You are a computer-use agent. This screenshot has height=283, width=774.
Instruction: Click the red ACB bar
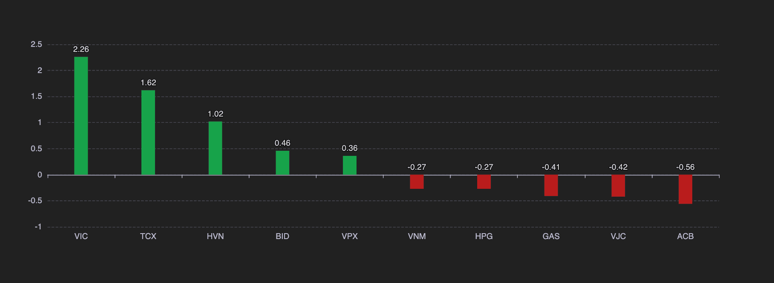[686, 189]
